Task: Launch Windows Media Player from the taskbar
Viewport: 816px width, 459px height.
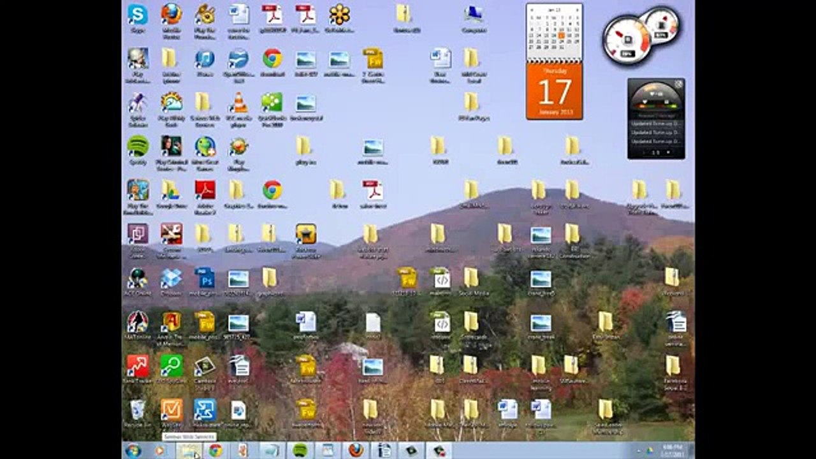Action: pyautogui.click(x=160, y=451)
